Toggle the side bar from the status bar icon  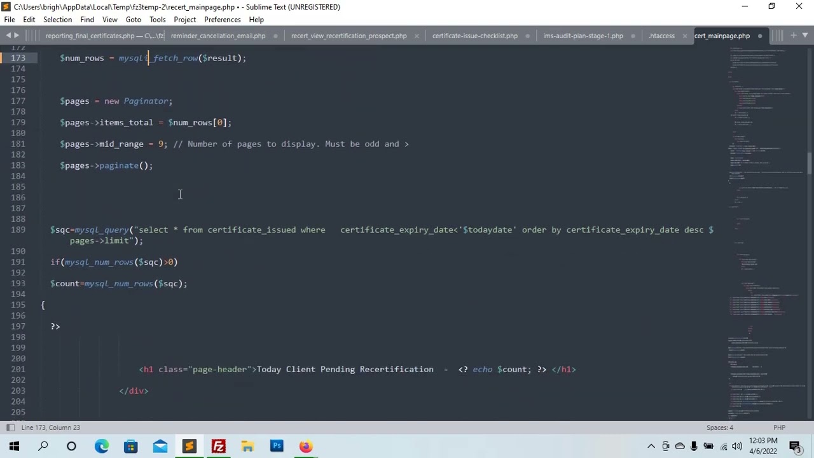click(10, 427)
